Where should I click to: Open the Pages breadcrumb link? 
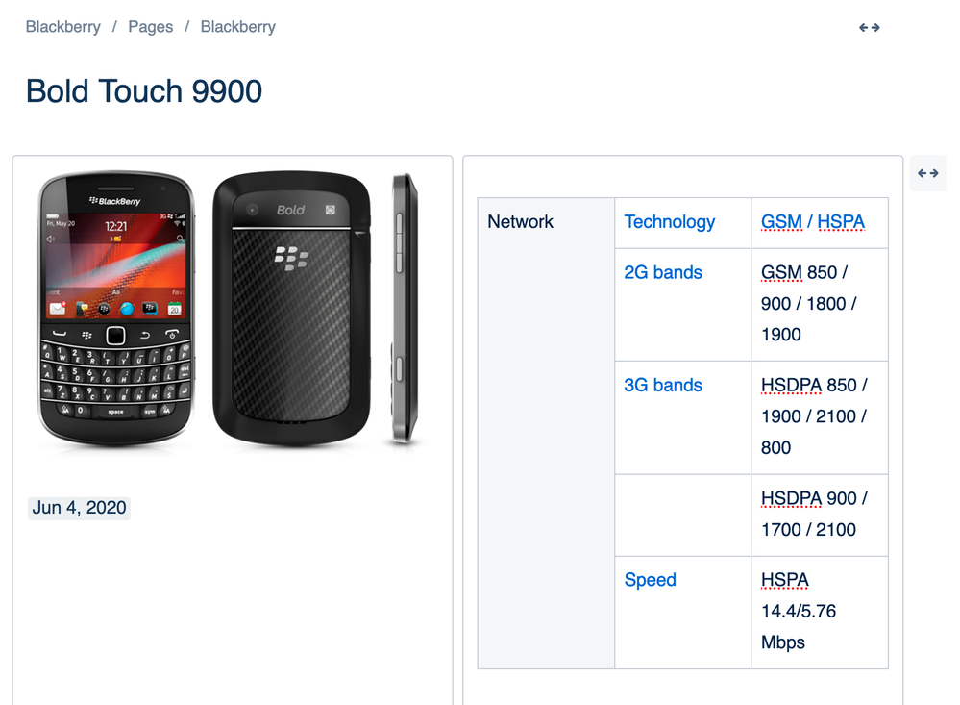click(x=150, y=27)
